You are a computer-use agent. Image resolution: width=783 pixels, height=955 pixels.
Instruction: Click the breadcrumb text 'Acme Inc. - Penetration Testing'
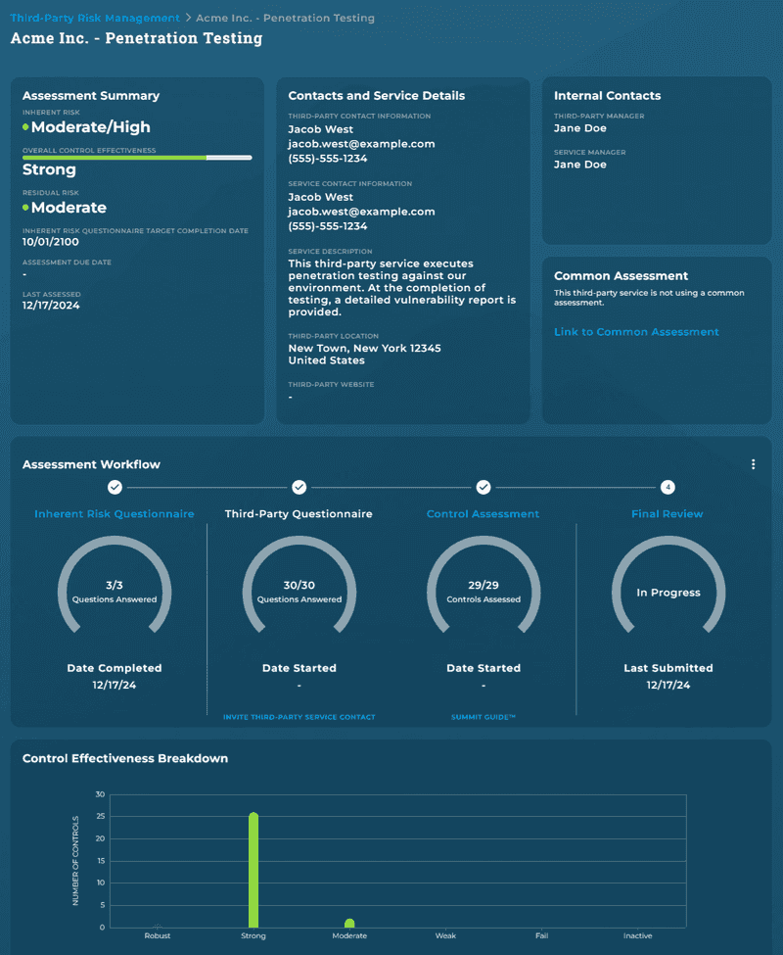[x=286, y=18]
